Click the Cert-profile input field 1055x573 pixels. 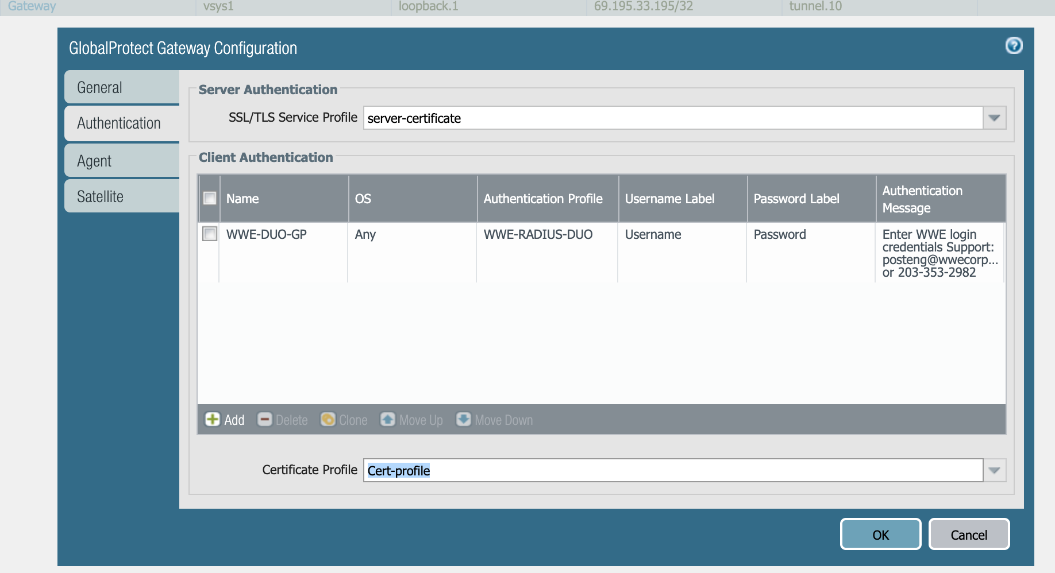click(672, 471)
